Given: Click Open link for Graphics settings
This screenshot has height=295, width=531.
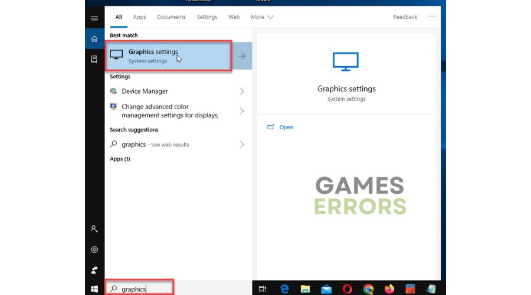Looking at the screenshot, I should point(286,127).
